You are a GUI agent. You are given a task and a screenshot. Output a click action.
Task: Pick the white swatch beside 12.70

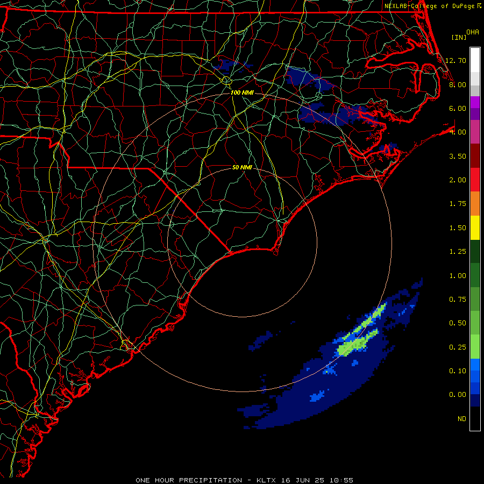click(x=475, y=60)
